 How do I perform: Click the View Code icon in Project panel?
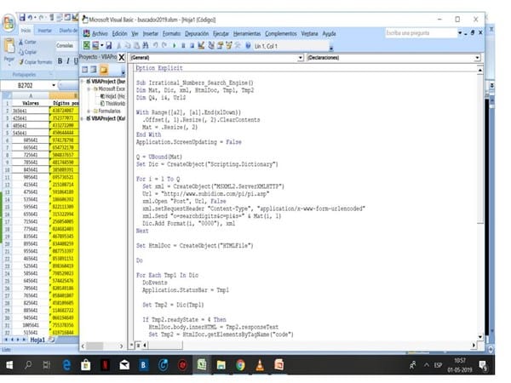[x=84, y=69]
